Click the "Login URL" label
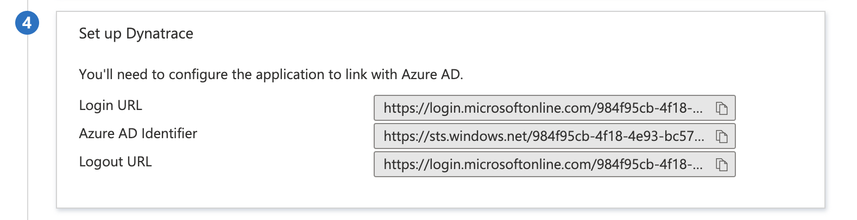857x220 pixels. coord(110,105)
